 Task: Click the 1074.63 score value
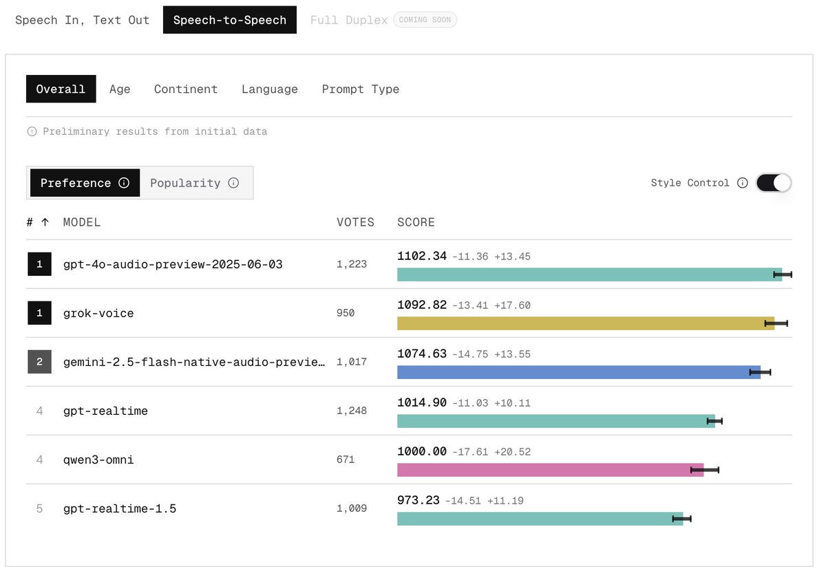pos(422,354)
